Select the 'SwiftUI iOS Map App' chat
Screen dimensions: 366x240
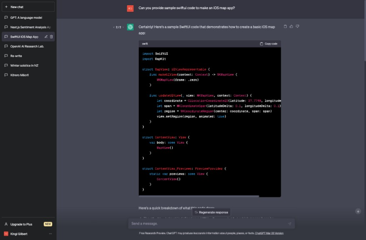point(24,37)
